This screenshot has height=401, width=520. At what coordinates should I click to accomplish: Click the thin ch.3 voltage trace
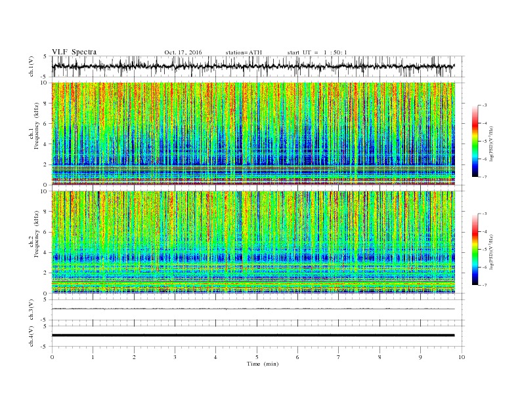pos(253,309)
